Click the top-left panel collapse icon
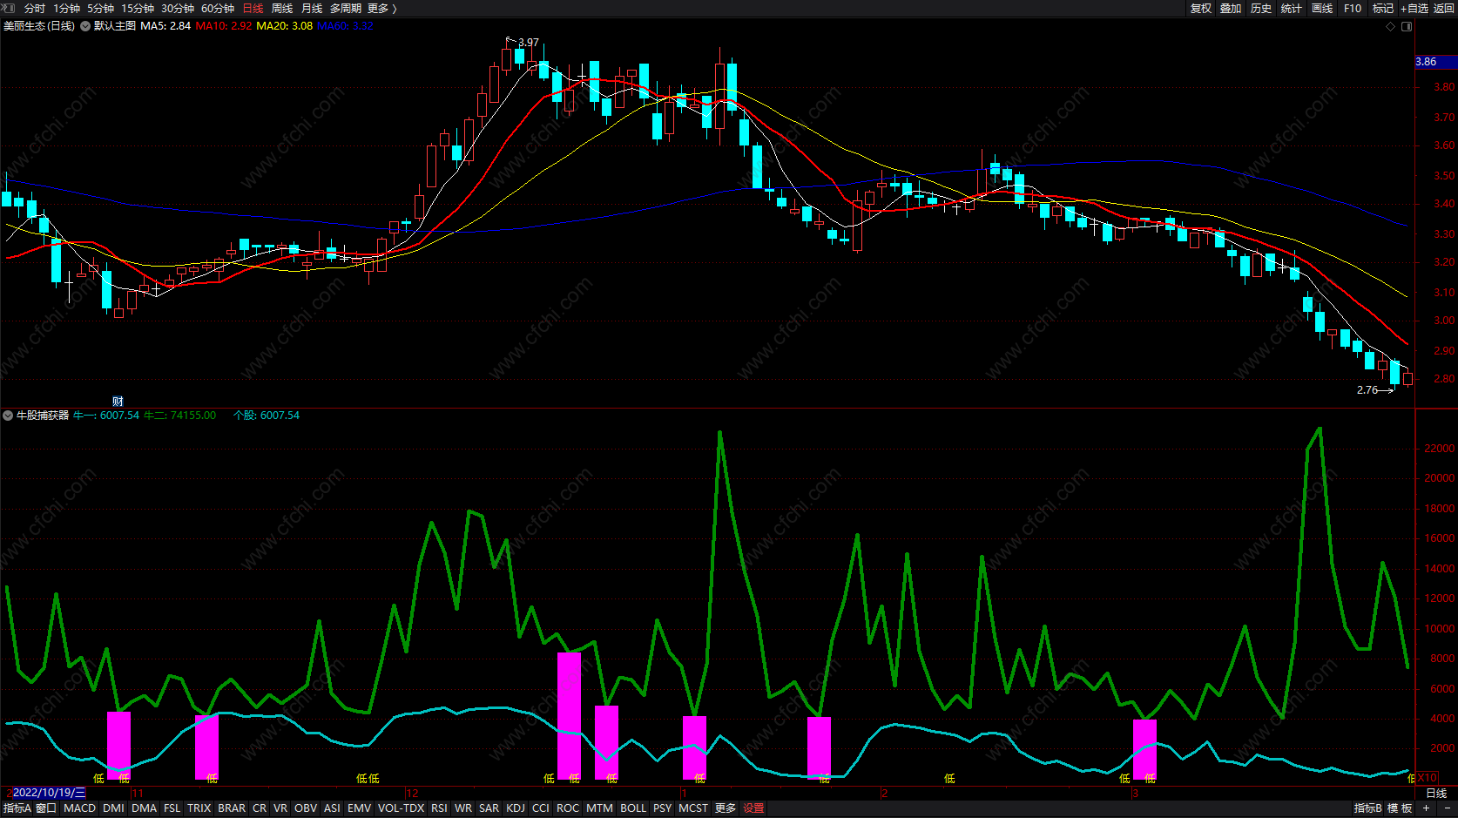The height and width of the screenshot is (818, 1458). tap(9, 8)
